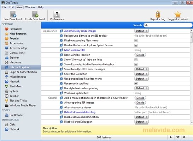This screenshot has height=141, width=193.
Task: Select the Automatically resize images feature
Action: coord(80,31)
